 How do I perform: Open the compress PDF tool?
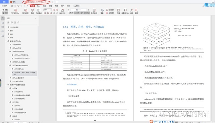point(118,11)
